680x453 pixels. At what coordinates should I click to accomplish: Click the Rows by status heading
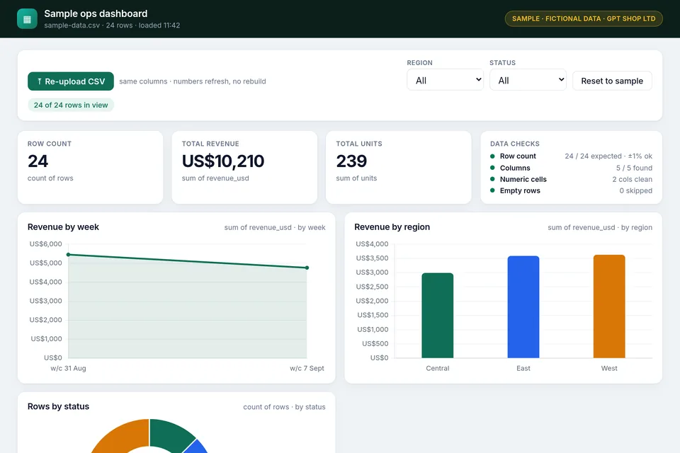coord(58,406)
